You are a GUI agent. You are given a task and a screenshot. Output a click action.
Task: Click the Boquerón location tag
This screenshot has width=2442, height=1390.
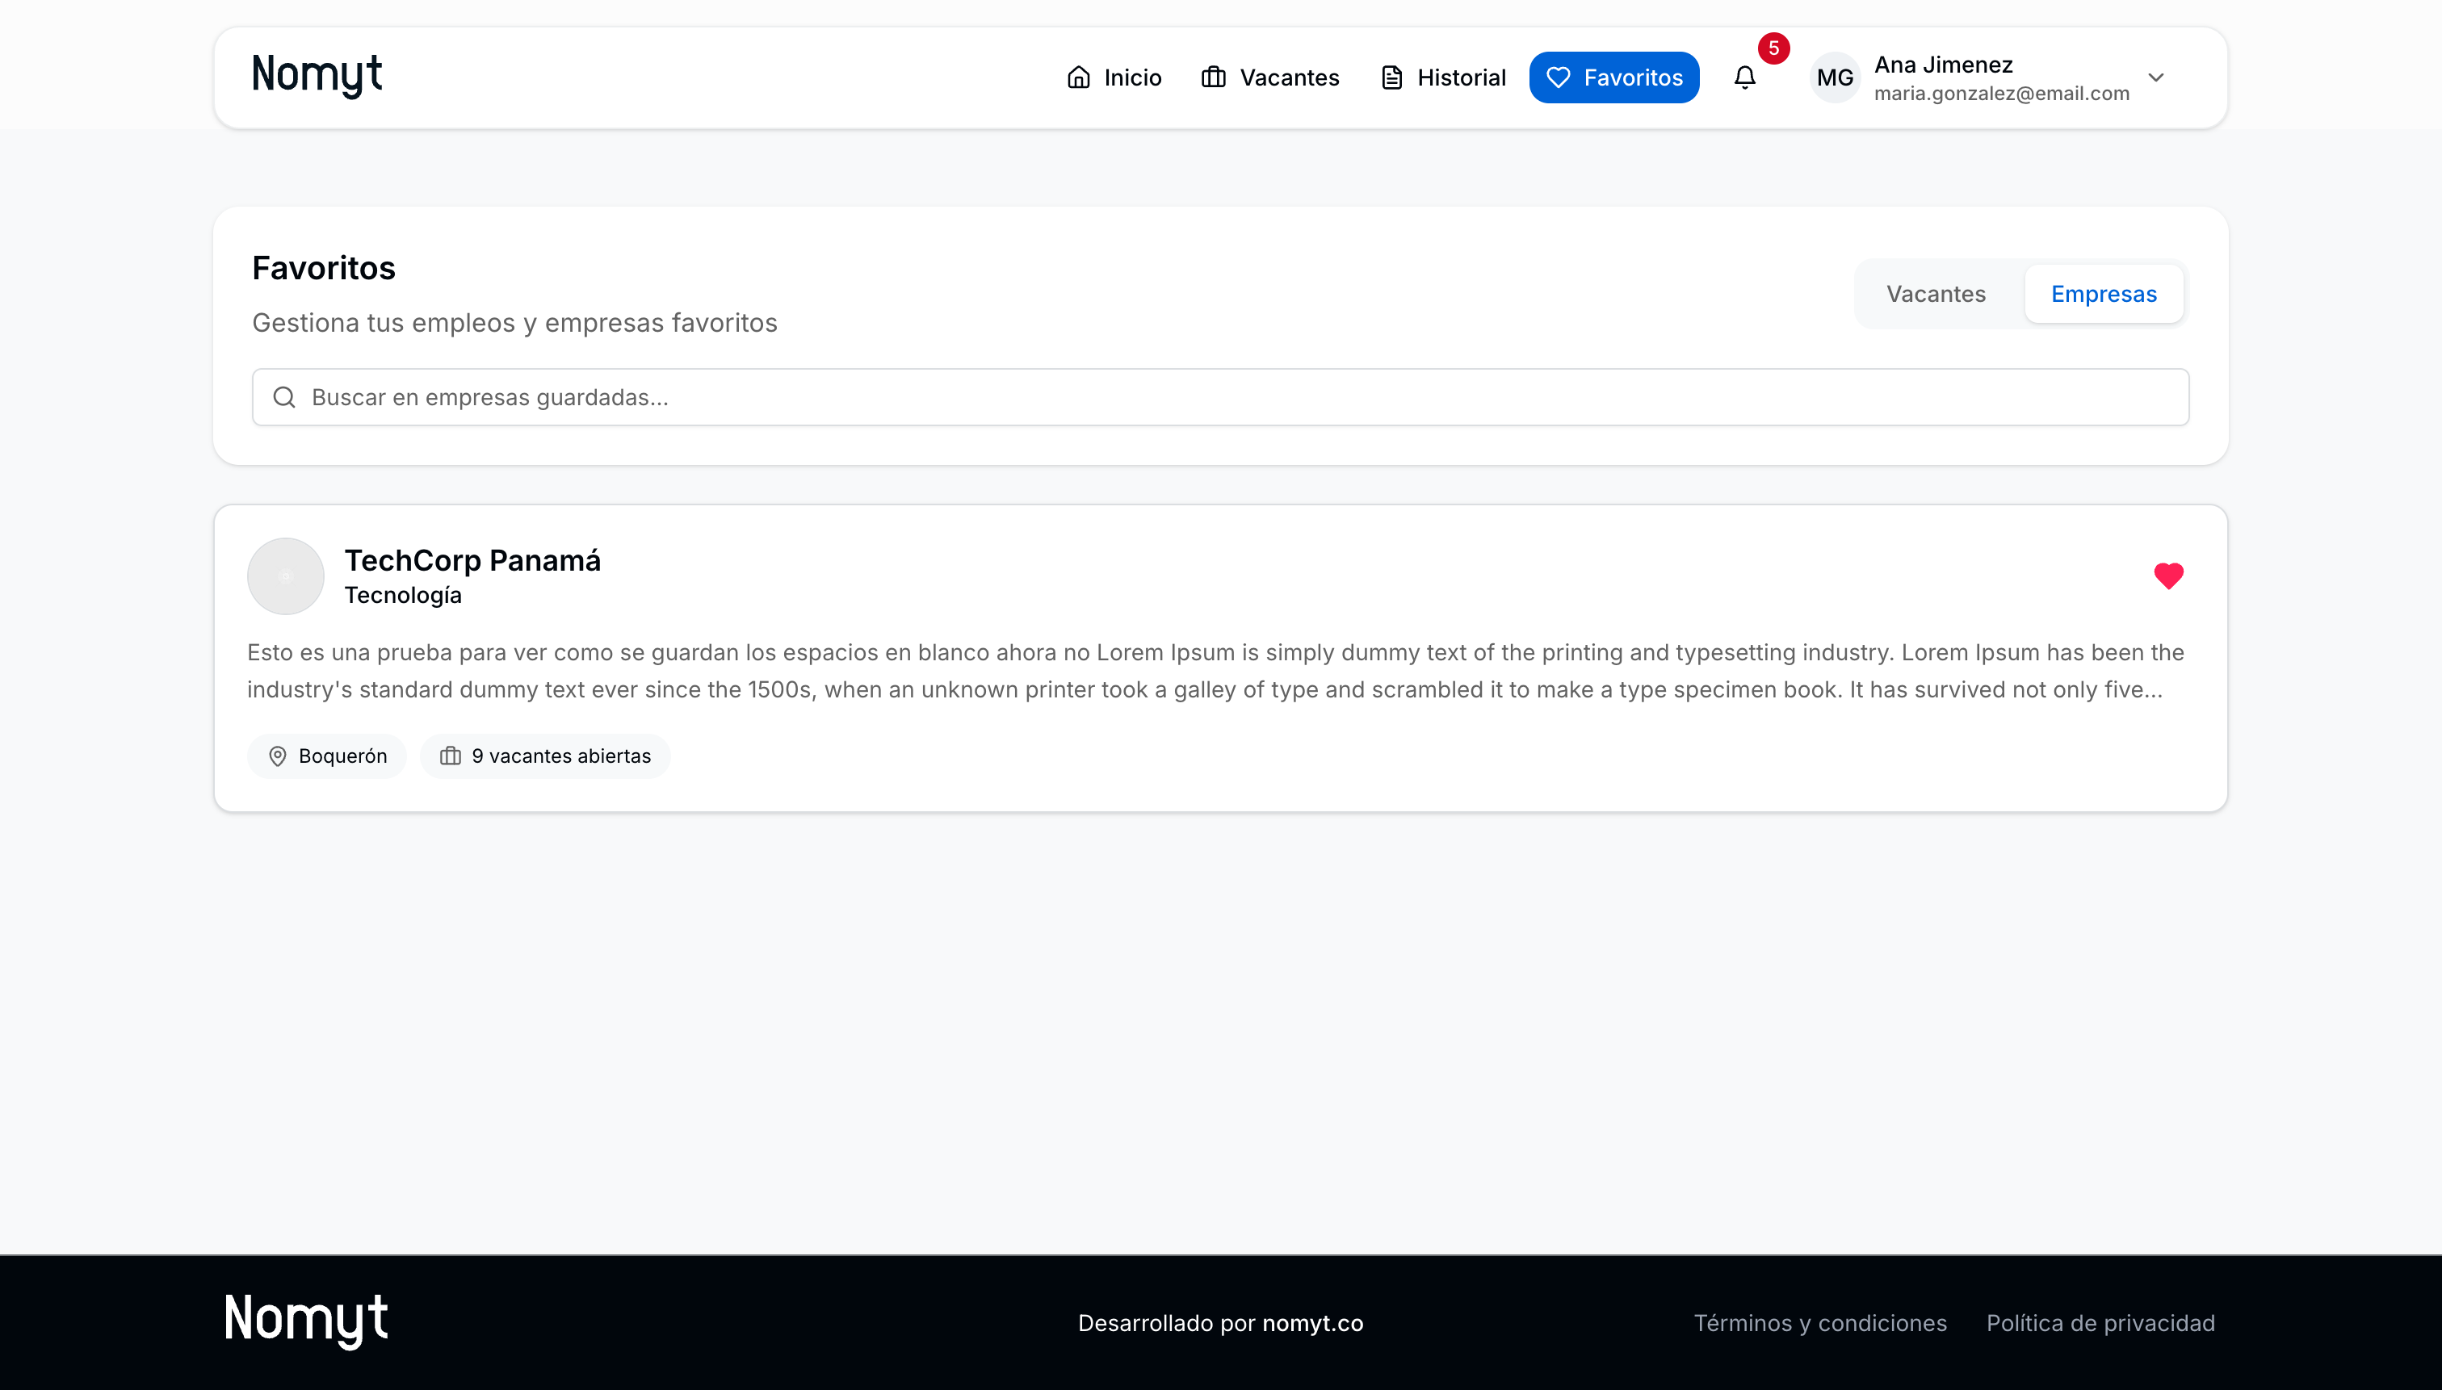pyautogui.click(x=326, y=756)
